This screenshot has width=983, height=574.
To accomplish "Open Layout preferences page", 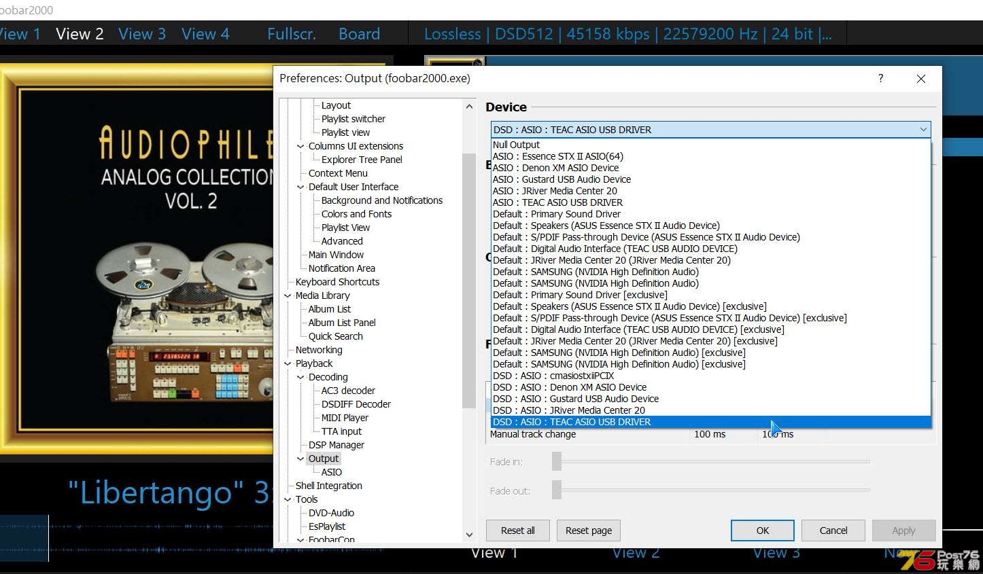I will coord(336,105).
